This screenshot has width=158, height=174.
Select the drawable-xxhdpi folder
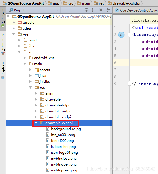(59, 123)
